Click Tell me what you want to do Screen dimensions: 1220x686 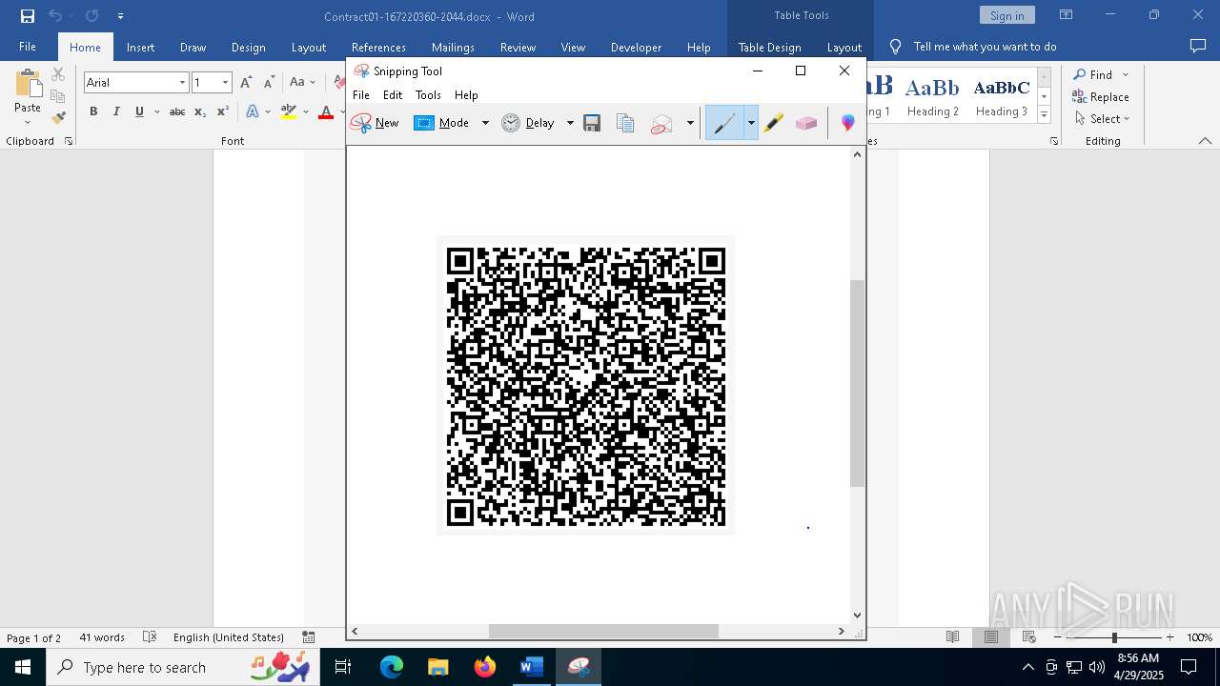click(x=985, y=47)
